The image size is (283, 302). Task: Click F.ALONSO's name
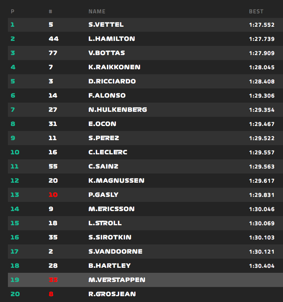pyautogui.click(x=107, y=96)
